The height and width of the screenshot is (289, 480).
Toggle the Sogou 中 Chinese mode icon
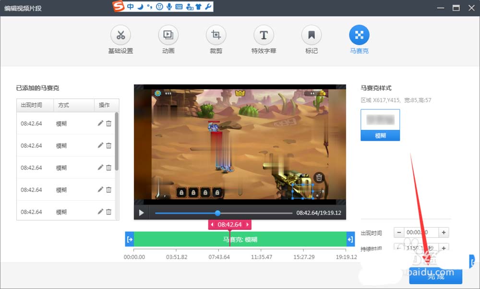pyautogui.click(x=131, y=6)
